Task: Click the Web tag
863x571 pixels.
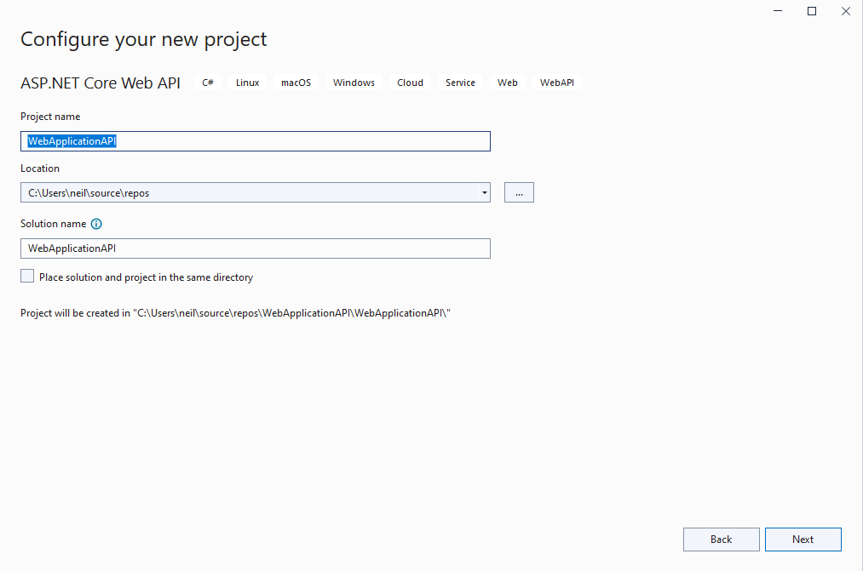Action: coord(508,83)
